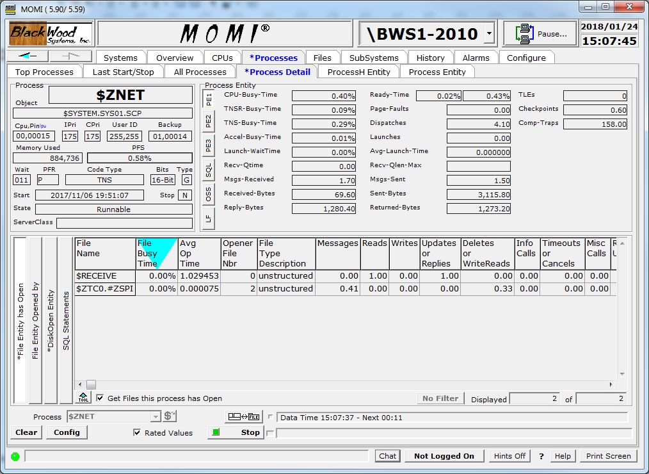Sort by the File Busy Time column header
The width and height of the screenshot is (649, 474).
[x=157, y=253]
